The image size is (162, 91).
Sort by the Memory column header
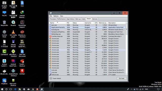coord(103,23)
